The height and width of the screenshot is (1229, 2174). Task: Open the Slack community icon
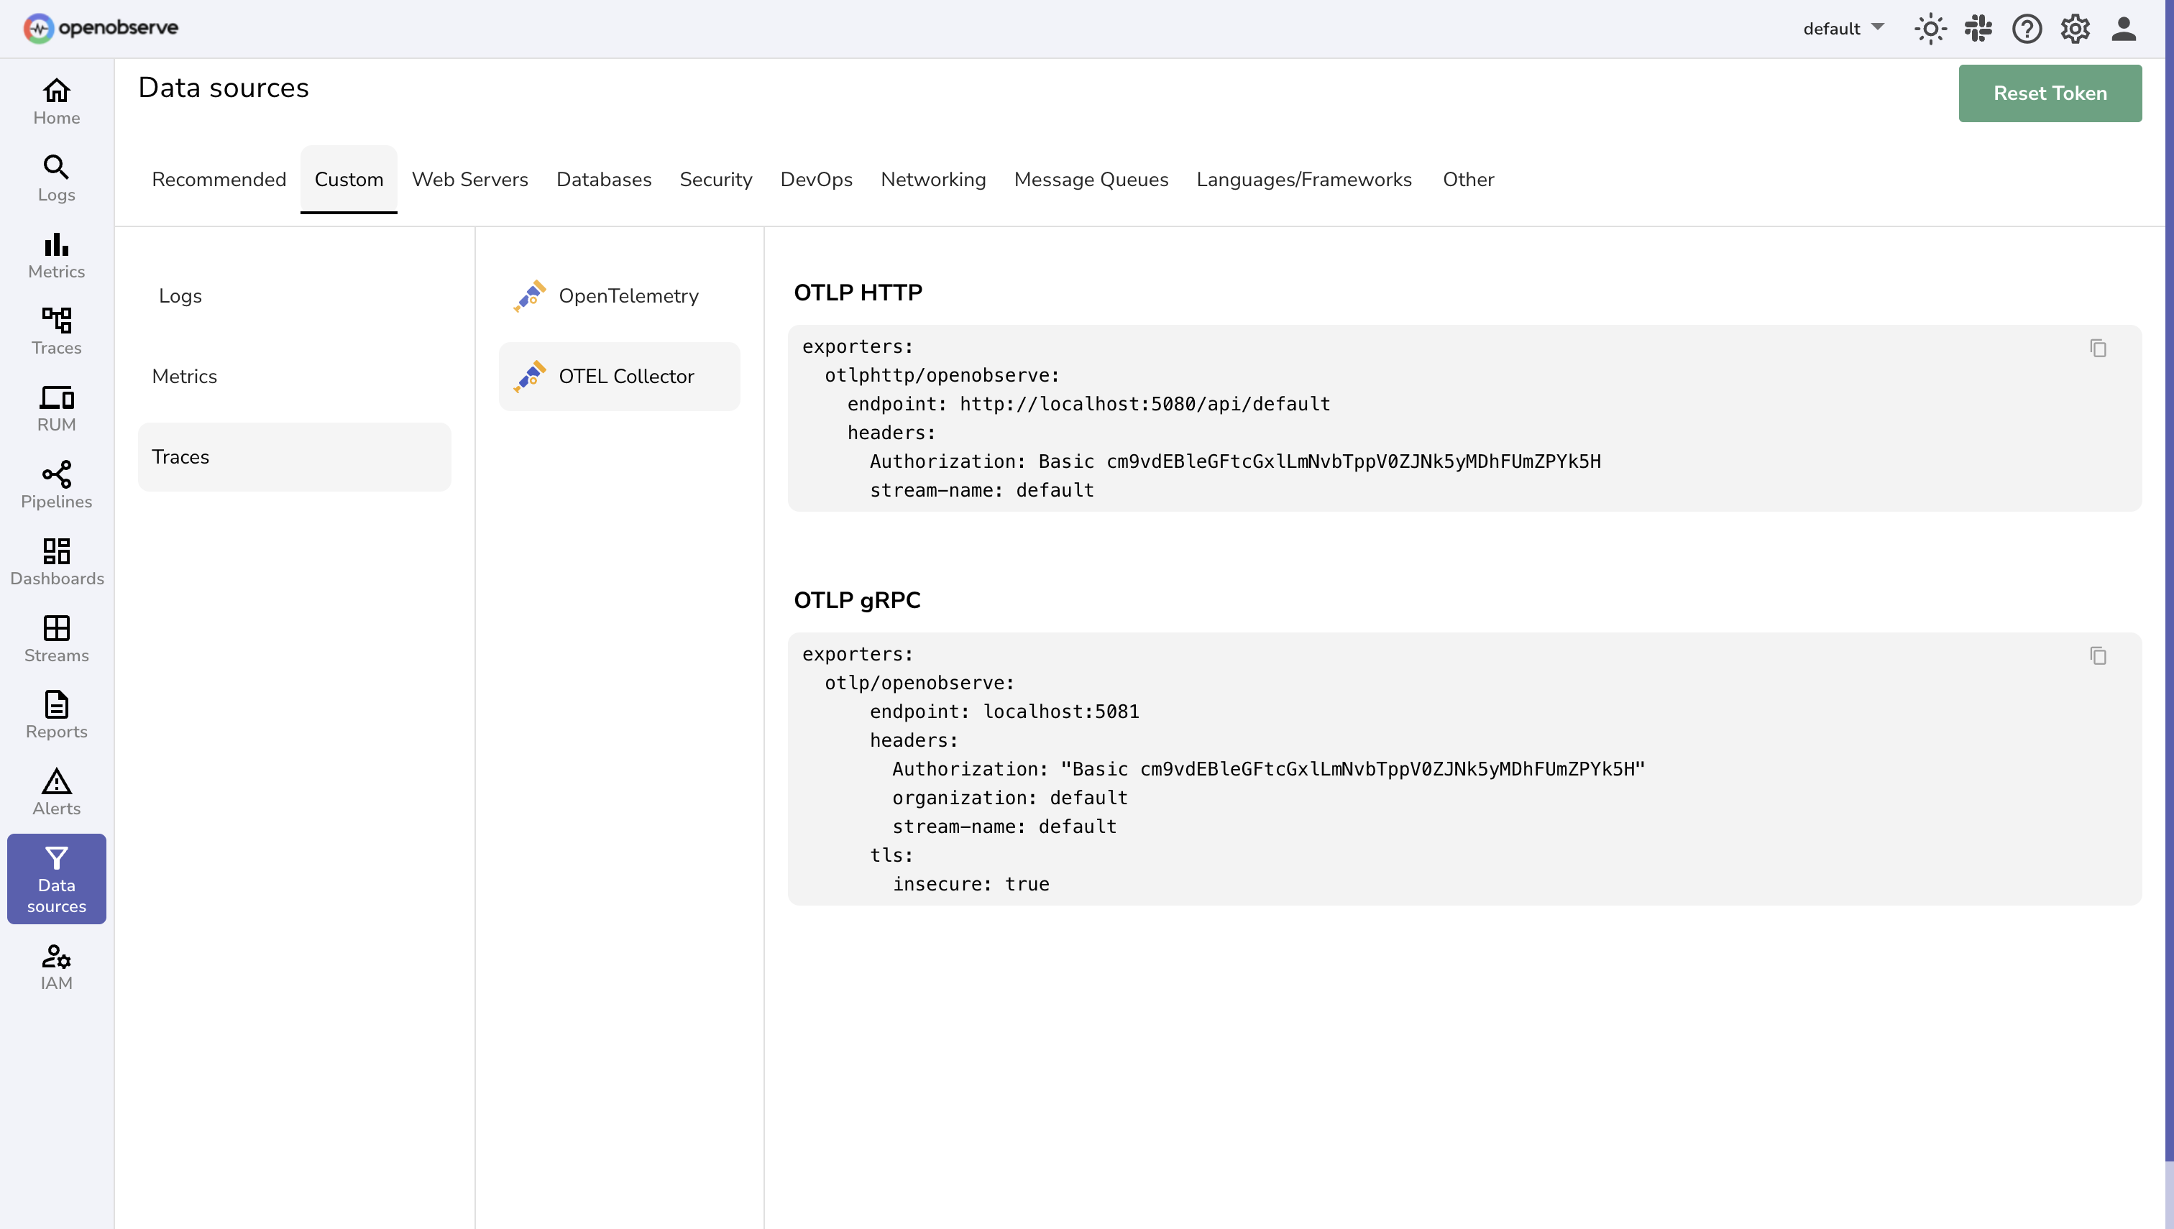1978,28
